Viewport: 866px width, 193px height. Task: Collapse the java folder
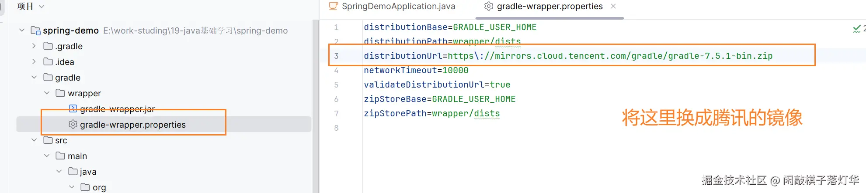[59, 171]
